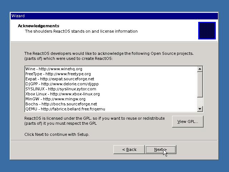Select the Wine entry in the list
Image resolution: width=229 pixels, height=172 pixels.
pos(54,69)
